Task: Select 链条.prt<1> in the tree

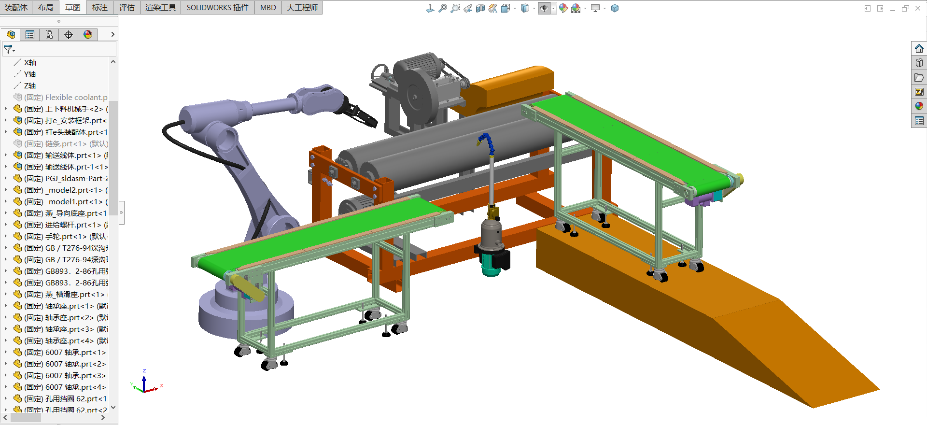Action: 66,143
